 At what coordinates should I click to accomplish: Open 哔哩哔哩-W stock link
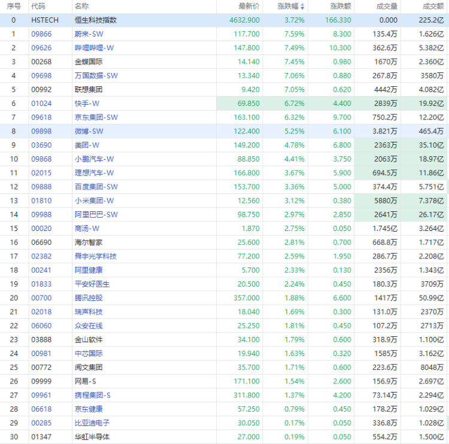click(x=94, y=48)
